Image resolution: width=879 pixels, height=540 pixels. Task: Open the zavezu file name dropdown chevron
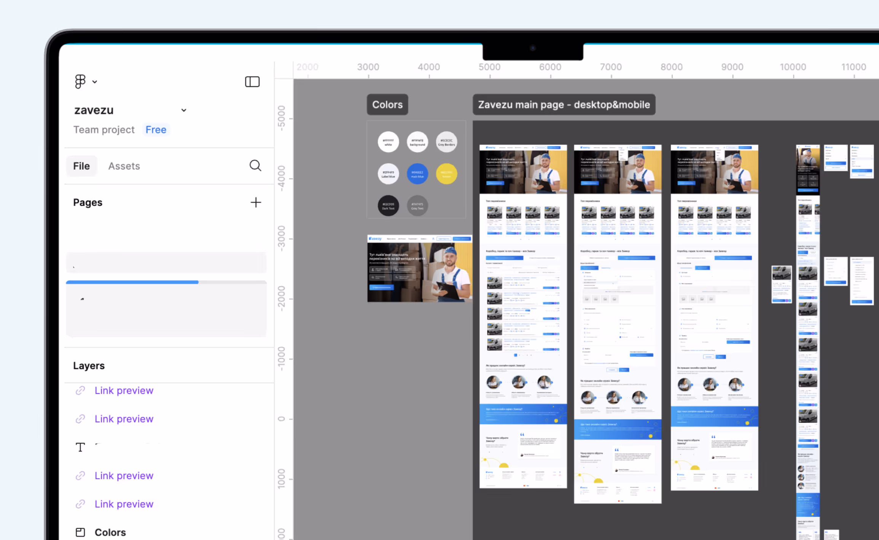coord(184,110)
